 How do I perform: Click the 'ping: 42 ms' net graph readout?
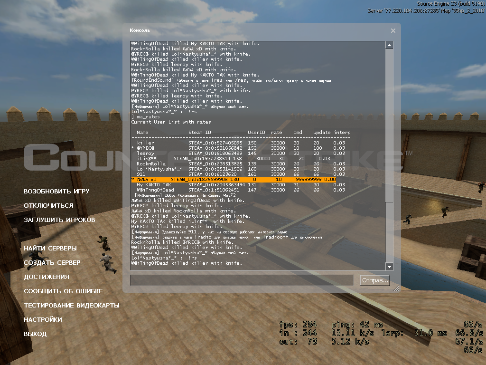[357, 325]
